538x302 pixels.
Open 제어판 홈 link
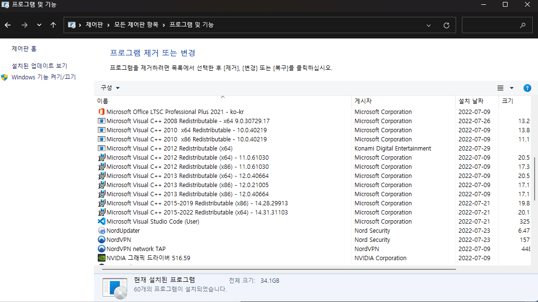point(24,49)
